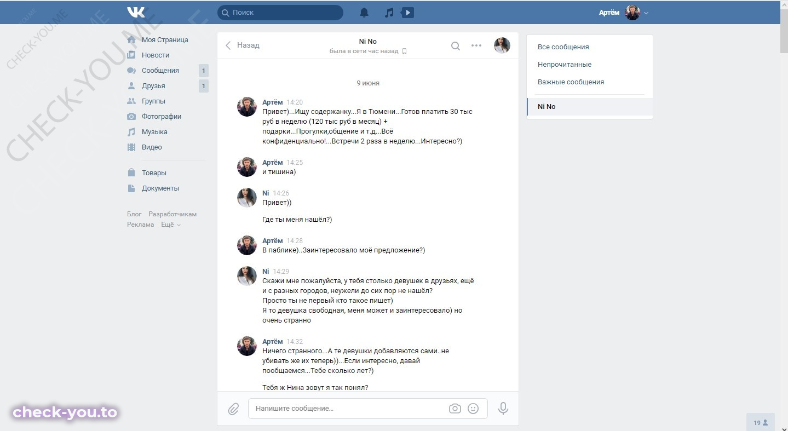788x431 pixels.
Task: Open Музыка in the sidebar
Action: 154,132
